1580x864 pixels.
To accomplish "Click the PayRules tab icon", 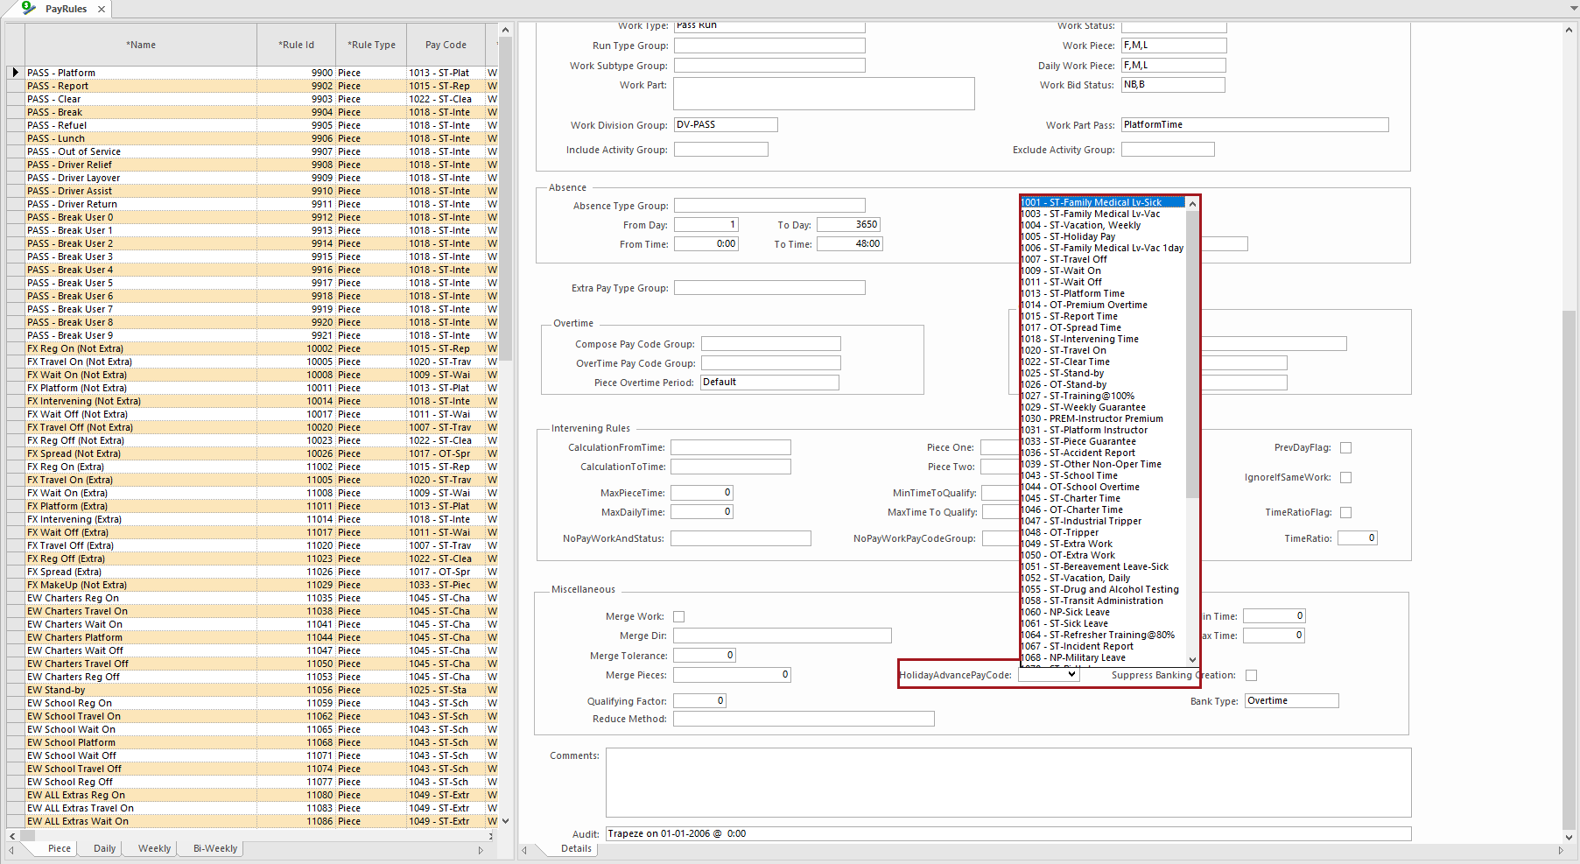I will point(28,8).
